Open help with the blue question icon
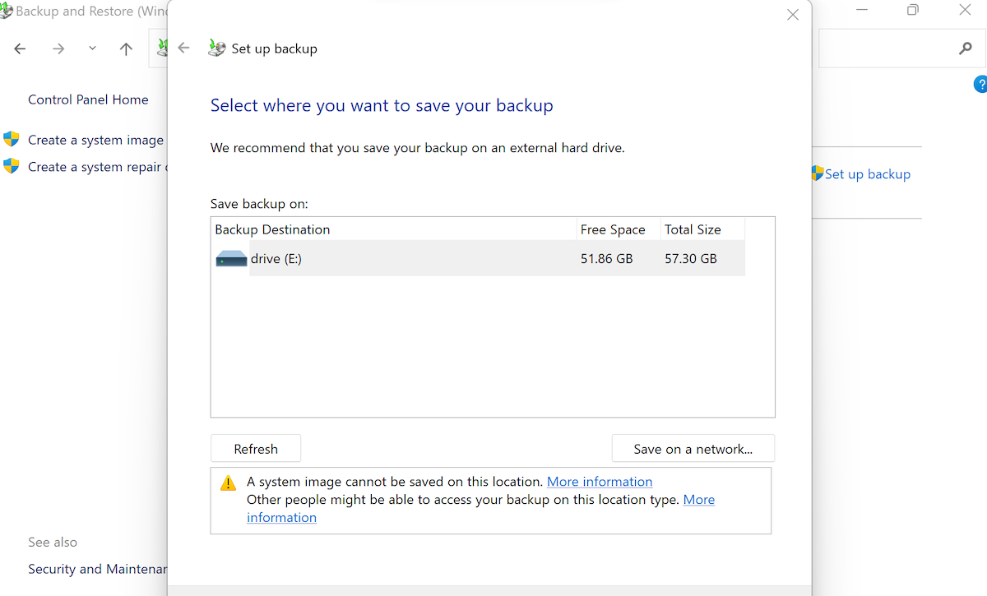Viewport: 987px width, 596px height. point(980,84)
